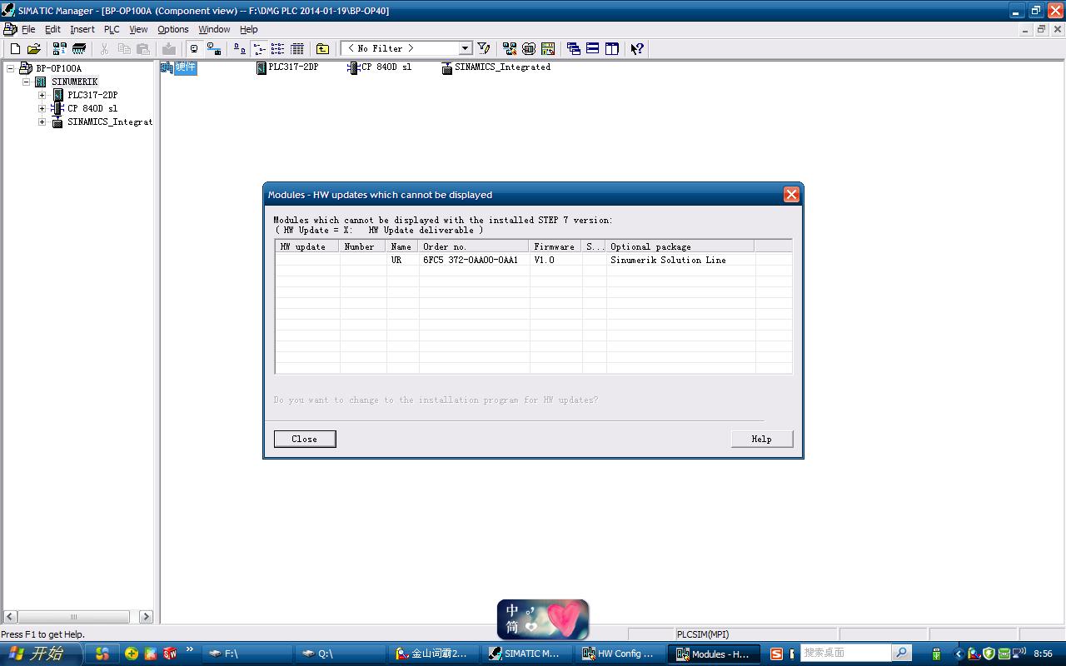Image resolution: width=1066 pixels, height=666 pixels.
Task: Open the File menu
Action: point(28,29)
